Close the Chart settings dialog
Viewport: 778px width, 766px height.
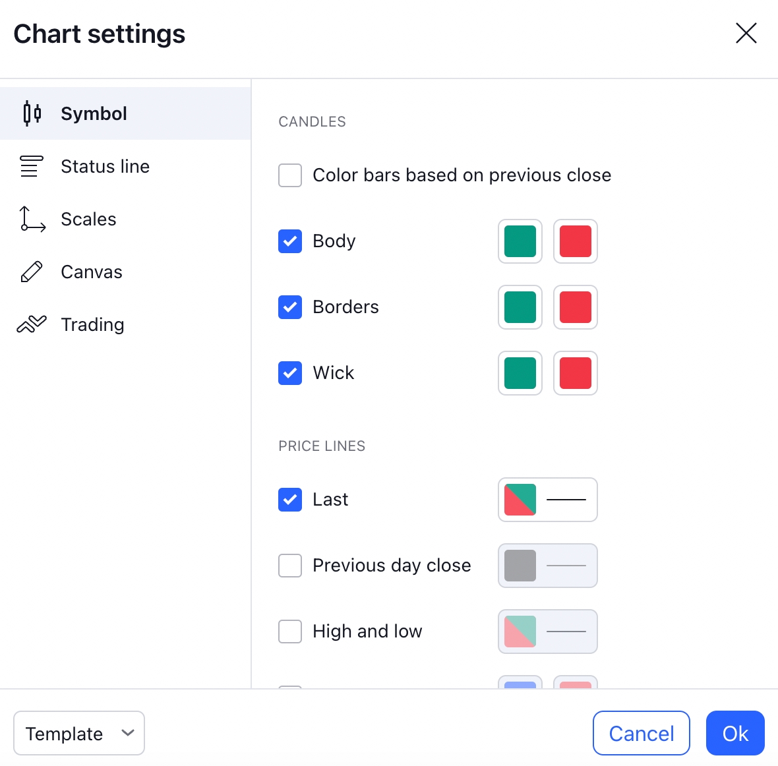[746, 33]
